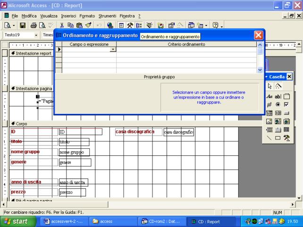The height and width of the screenshot is (227, 303).
Task: Open toolbar options arrow beside Help
Action: pos(222,27)
